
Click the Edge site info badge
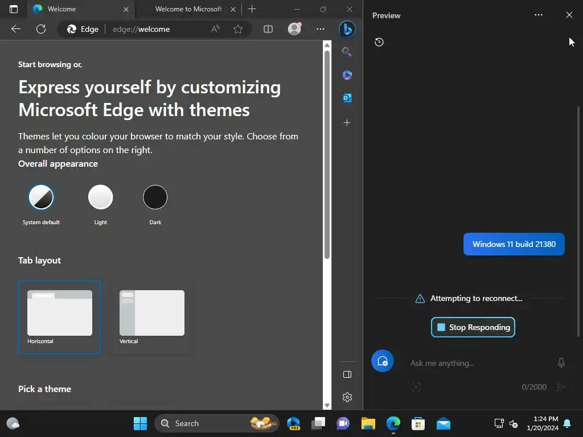pyautogui.click(x=83, y=29)
